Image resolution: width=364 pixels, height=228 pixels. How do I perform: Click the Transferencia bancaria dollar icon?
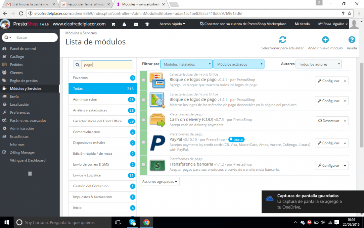coord(157,165)
